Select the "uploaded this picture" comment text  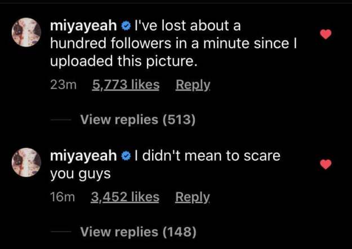124,61
